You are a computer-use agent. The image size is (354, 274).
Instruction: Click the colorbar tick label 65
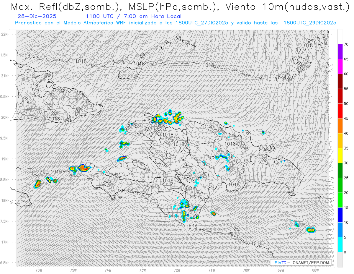click(346, 59)
